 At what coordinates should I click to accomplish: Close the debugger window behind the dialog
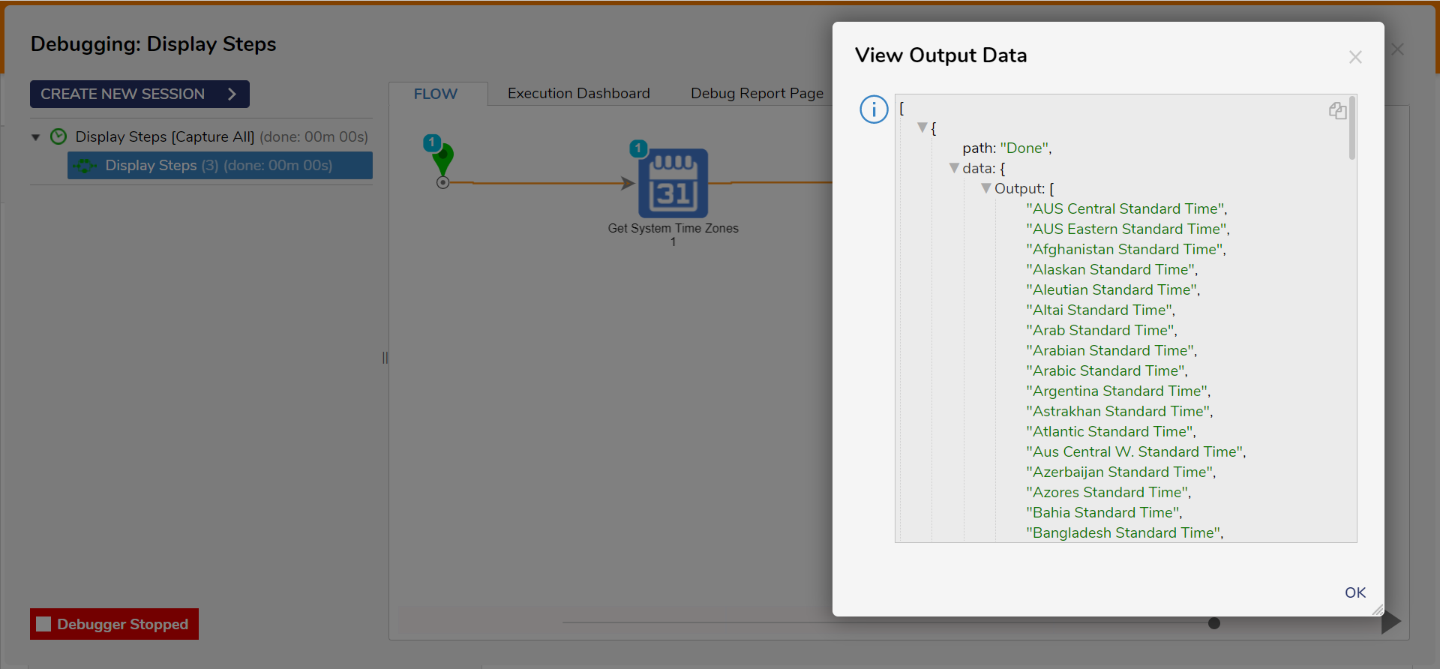pyautogui.click(x=1397, y=49)
